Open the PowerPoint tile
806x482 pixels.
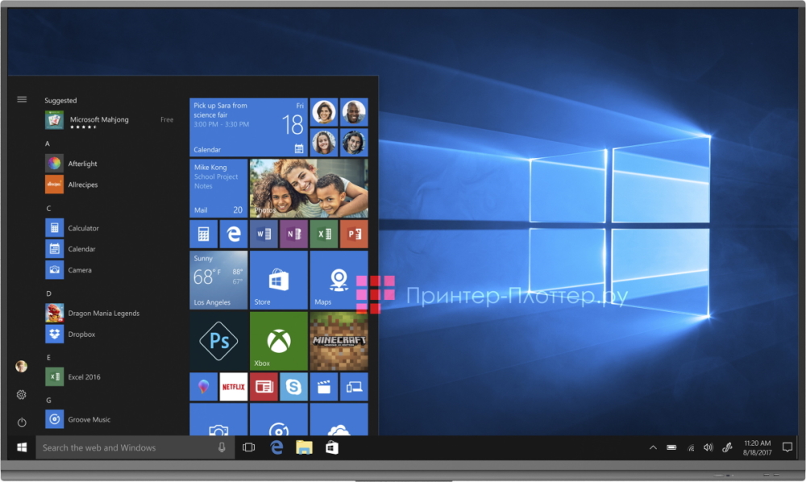click(353, 234)
